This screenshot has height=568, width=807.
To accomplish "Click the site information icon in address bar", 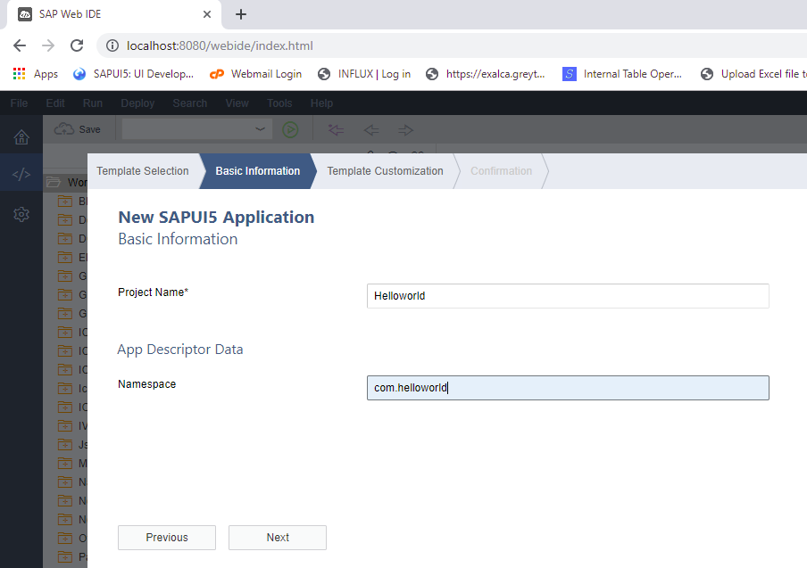I will coord(112,45).
